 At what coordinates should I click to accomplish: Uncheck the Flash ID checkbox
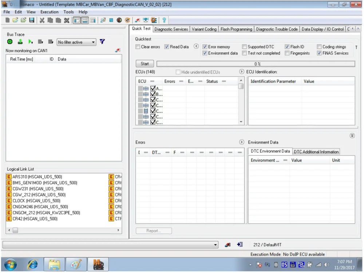coord(287,47)
